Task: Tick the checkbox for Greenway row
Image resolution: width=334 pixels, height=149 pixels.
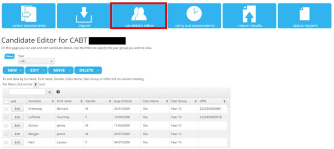Action: [x=6, y=109]
